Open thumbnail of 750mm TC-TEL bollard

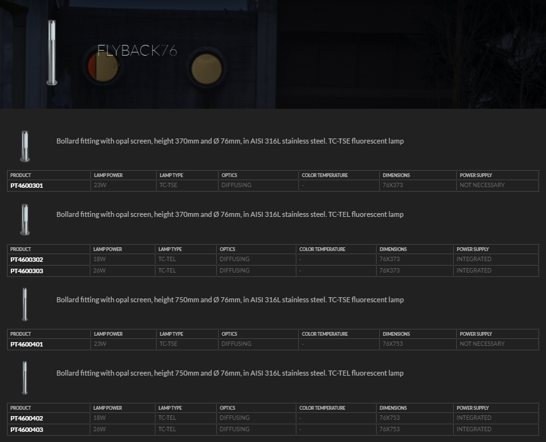(x=25, y=378)
